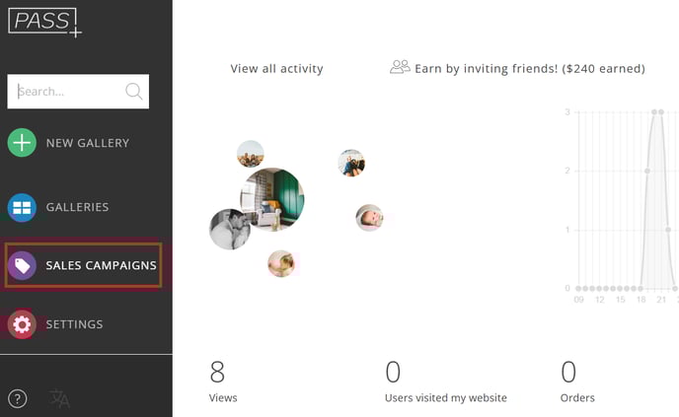
Task: Open the green room interior thumbnail
Action: coord(272,199)
